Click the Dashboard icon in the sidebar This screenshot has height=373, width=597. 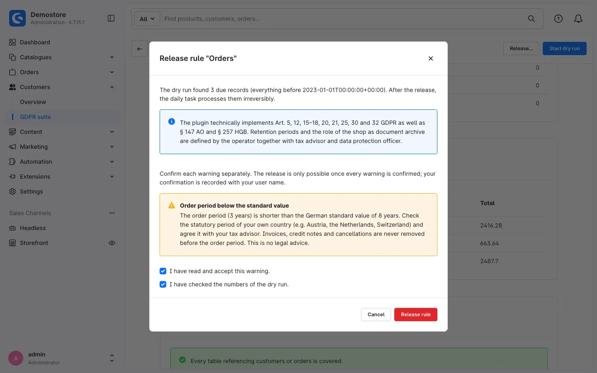(x=12, y=42)
